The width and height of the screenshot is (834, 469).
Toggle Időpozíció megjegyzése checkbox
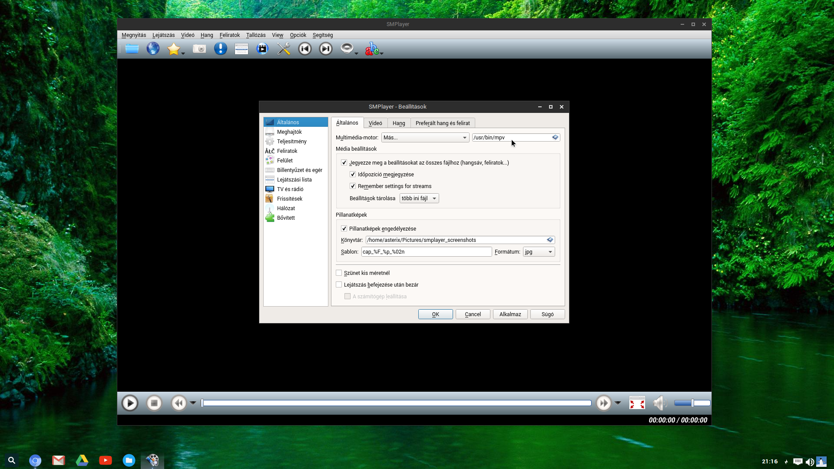(352, 174)
